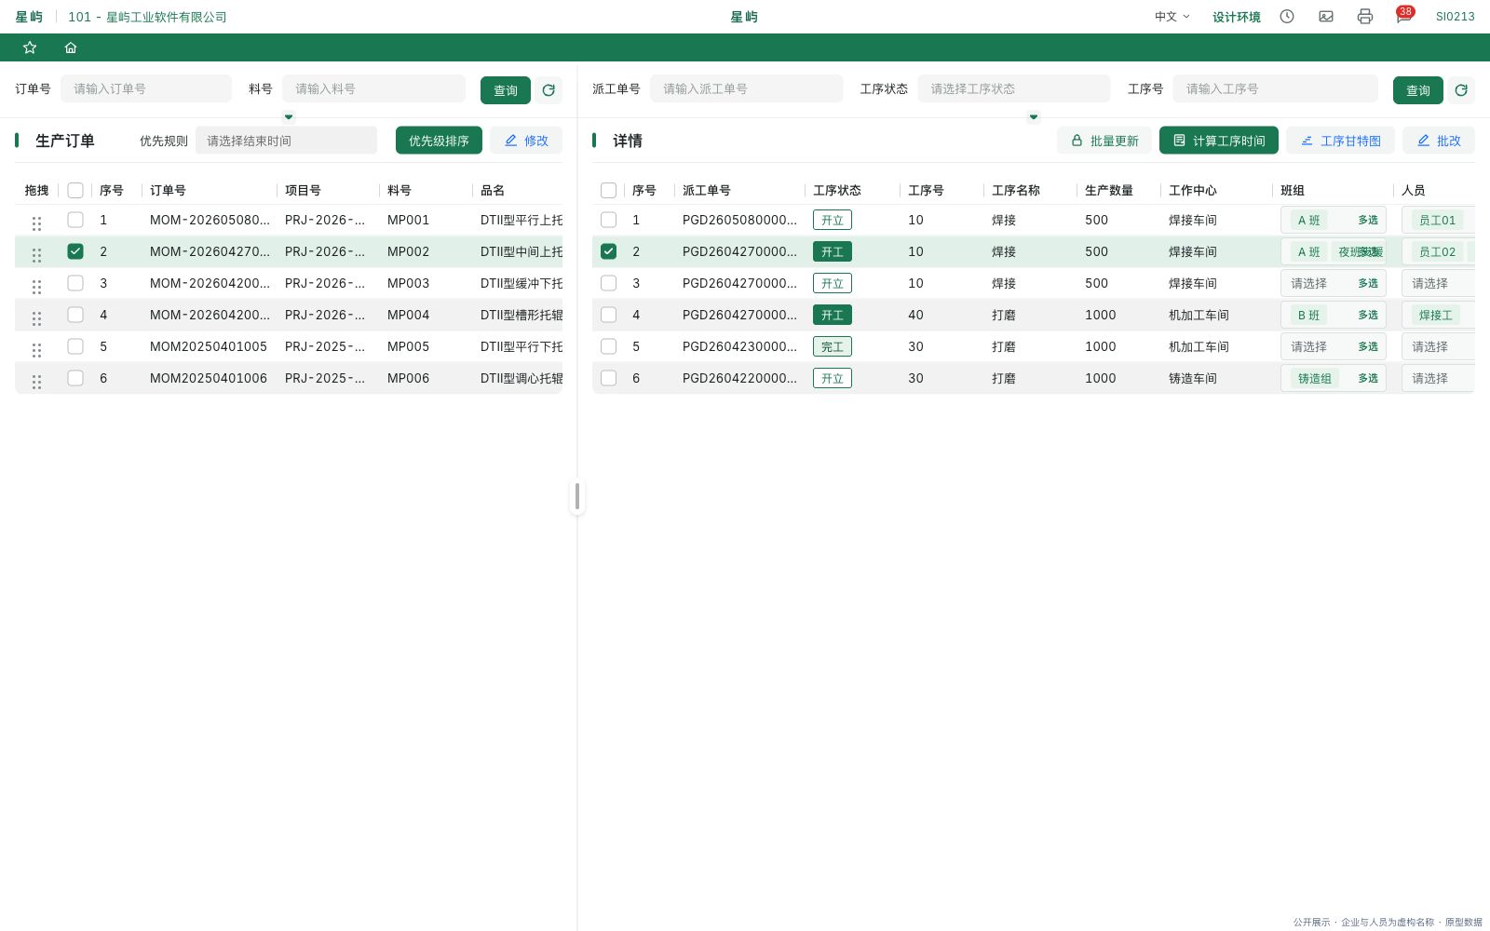This screenshot has height=931, width=1490.
Task: Click 批量更新 button
Action: (1104, 141)
